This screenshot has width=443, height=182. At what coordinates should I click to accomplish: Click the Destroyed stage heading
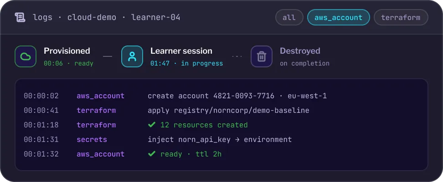tap(300, 51)
